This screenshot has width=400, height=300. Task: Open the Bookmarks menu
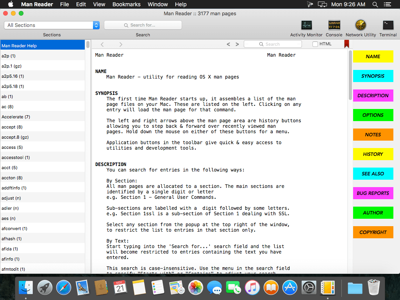127,4
